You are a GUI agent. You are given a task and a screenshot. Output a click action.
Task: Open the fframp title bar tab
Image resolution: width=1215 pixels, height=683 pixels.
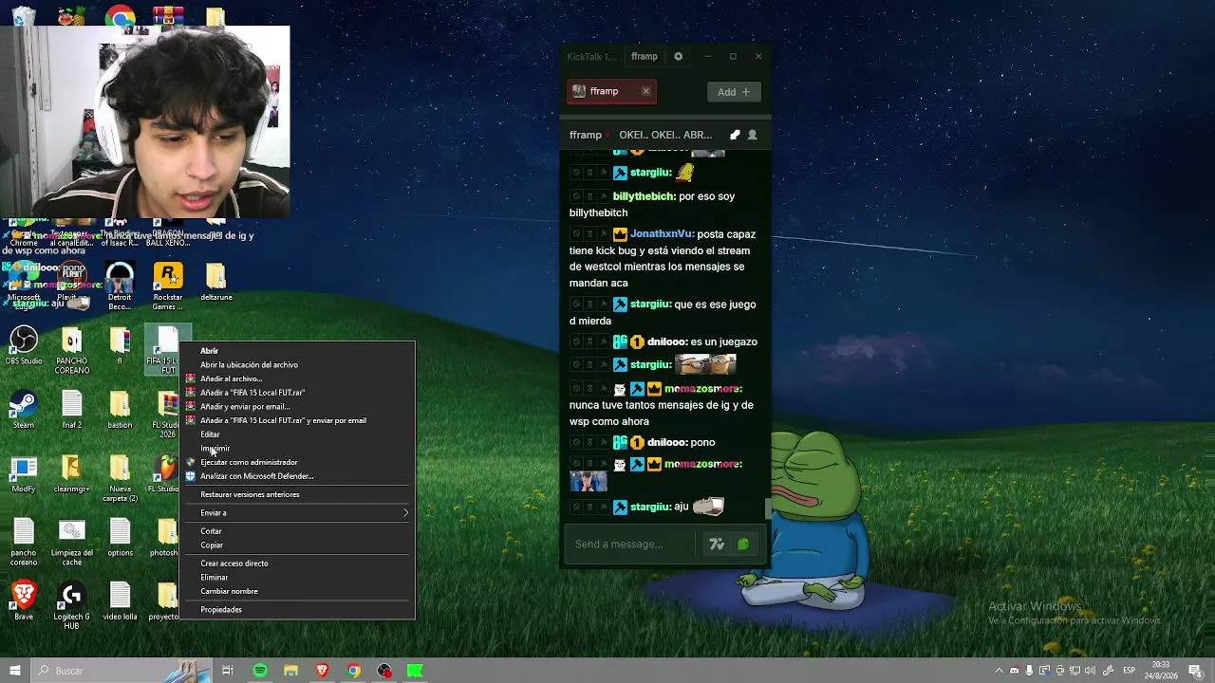click(x=644, y=57)
